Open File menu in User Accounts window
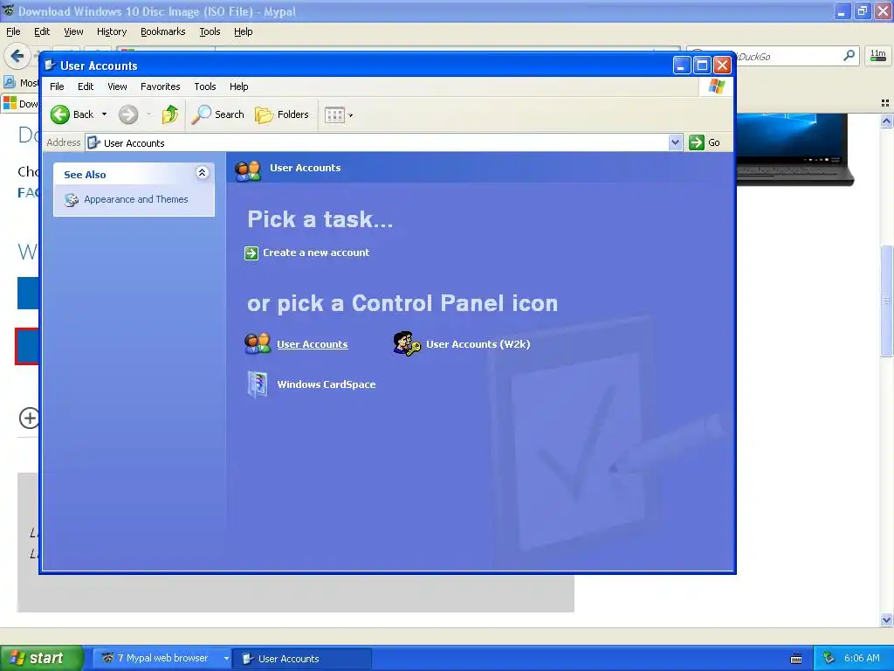Screen dimensions: 894x671 [57, 86]
